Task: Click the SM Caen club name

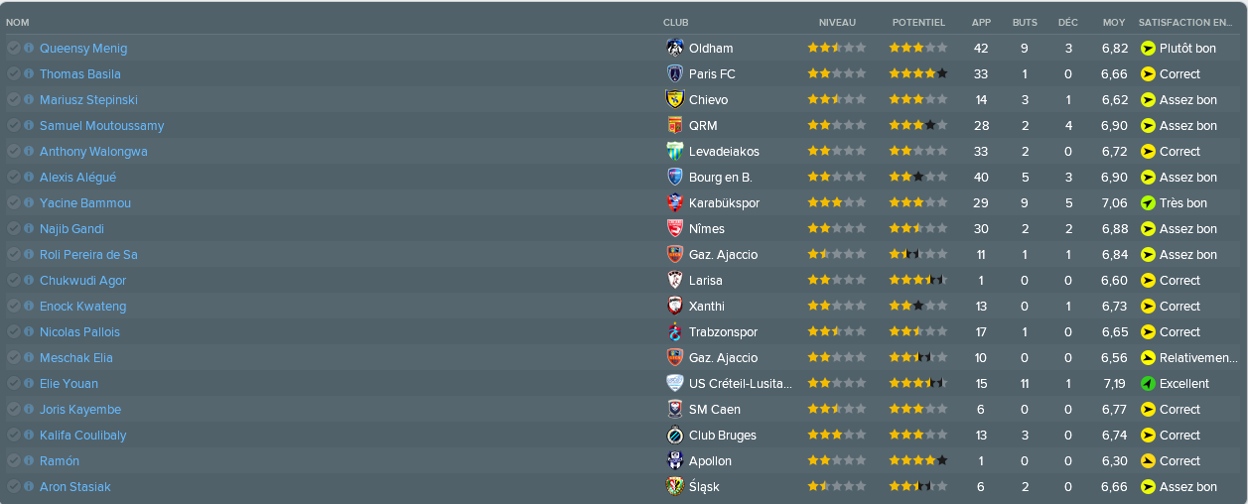Action: tap(715, 409)
